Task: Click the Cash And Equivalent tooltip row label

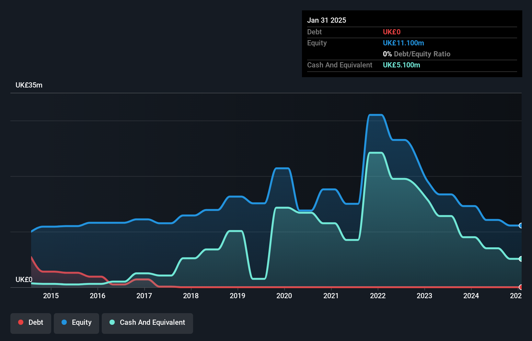Action: tap(340, 65)
